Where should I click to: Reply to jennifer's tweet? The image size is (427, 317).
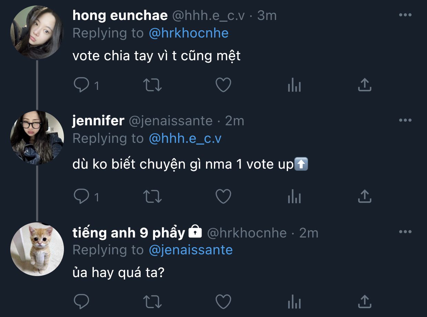81,197
